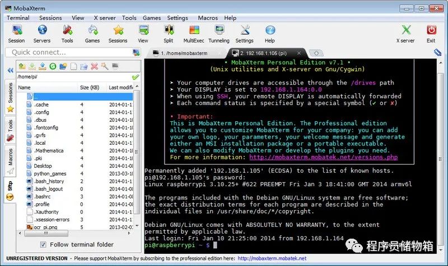Open the versions.php link in terminal
448x266 pixels.
(x=324, y=157)
